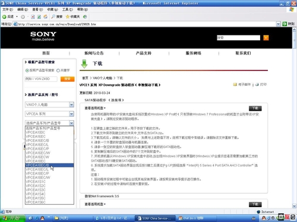Click the Windows Start (开始) button

coord(12,218)
